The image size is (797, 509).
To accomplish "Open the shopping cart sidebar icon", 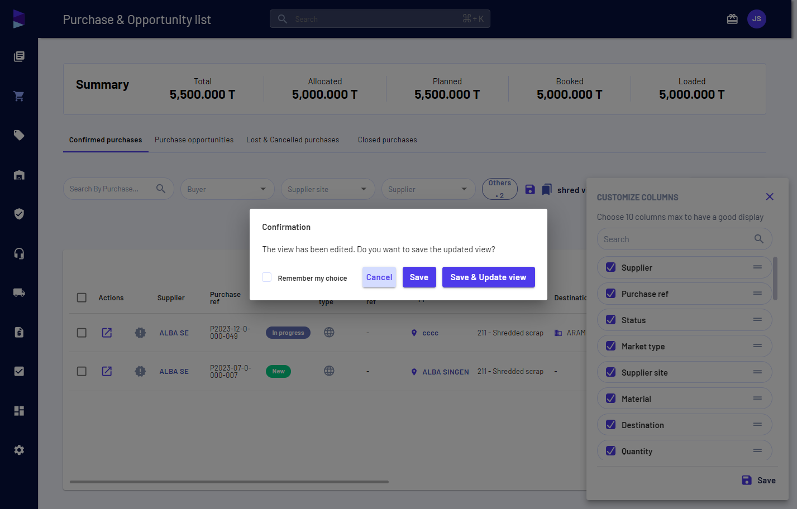I will click(19, 96).
